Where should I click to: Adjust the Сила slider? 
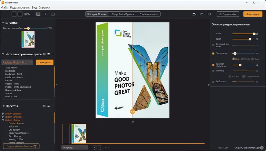244,34
